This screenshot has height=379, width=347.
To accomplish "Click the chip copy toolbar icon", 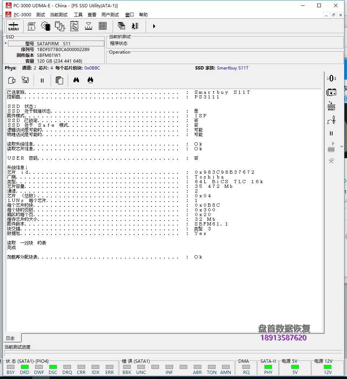I will point(60,26).
